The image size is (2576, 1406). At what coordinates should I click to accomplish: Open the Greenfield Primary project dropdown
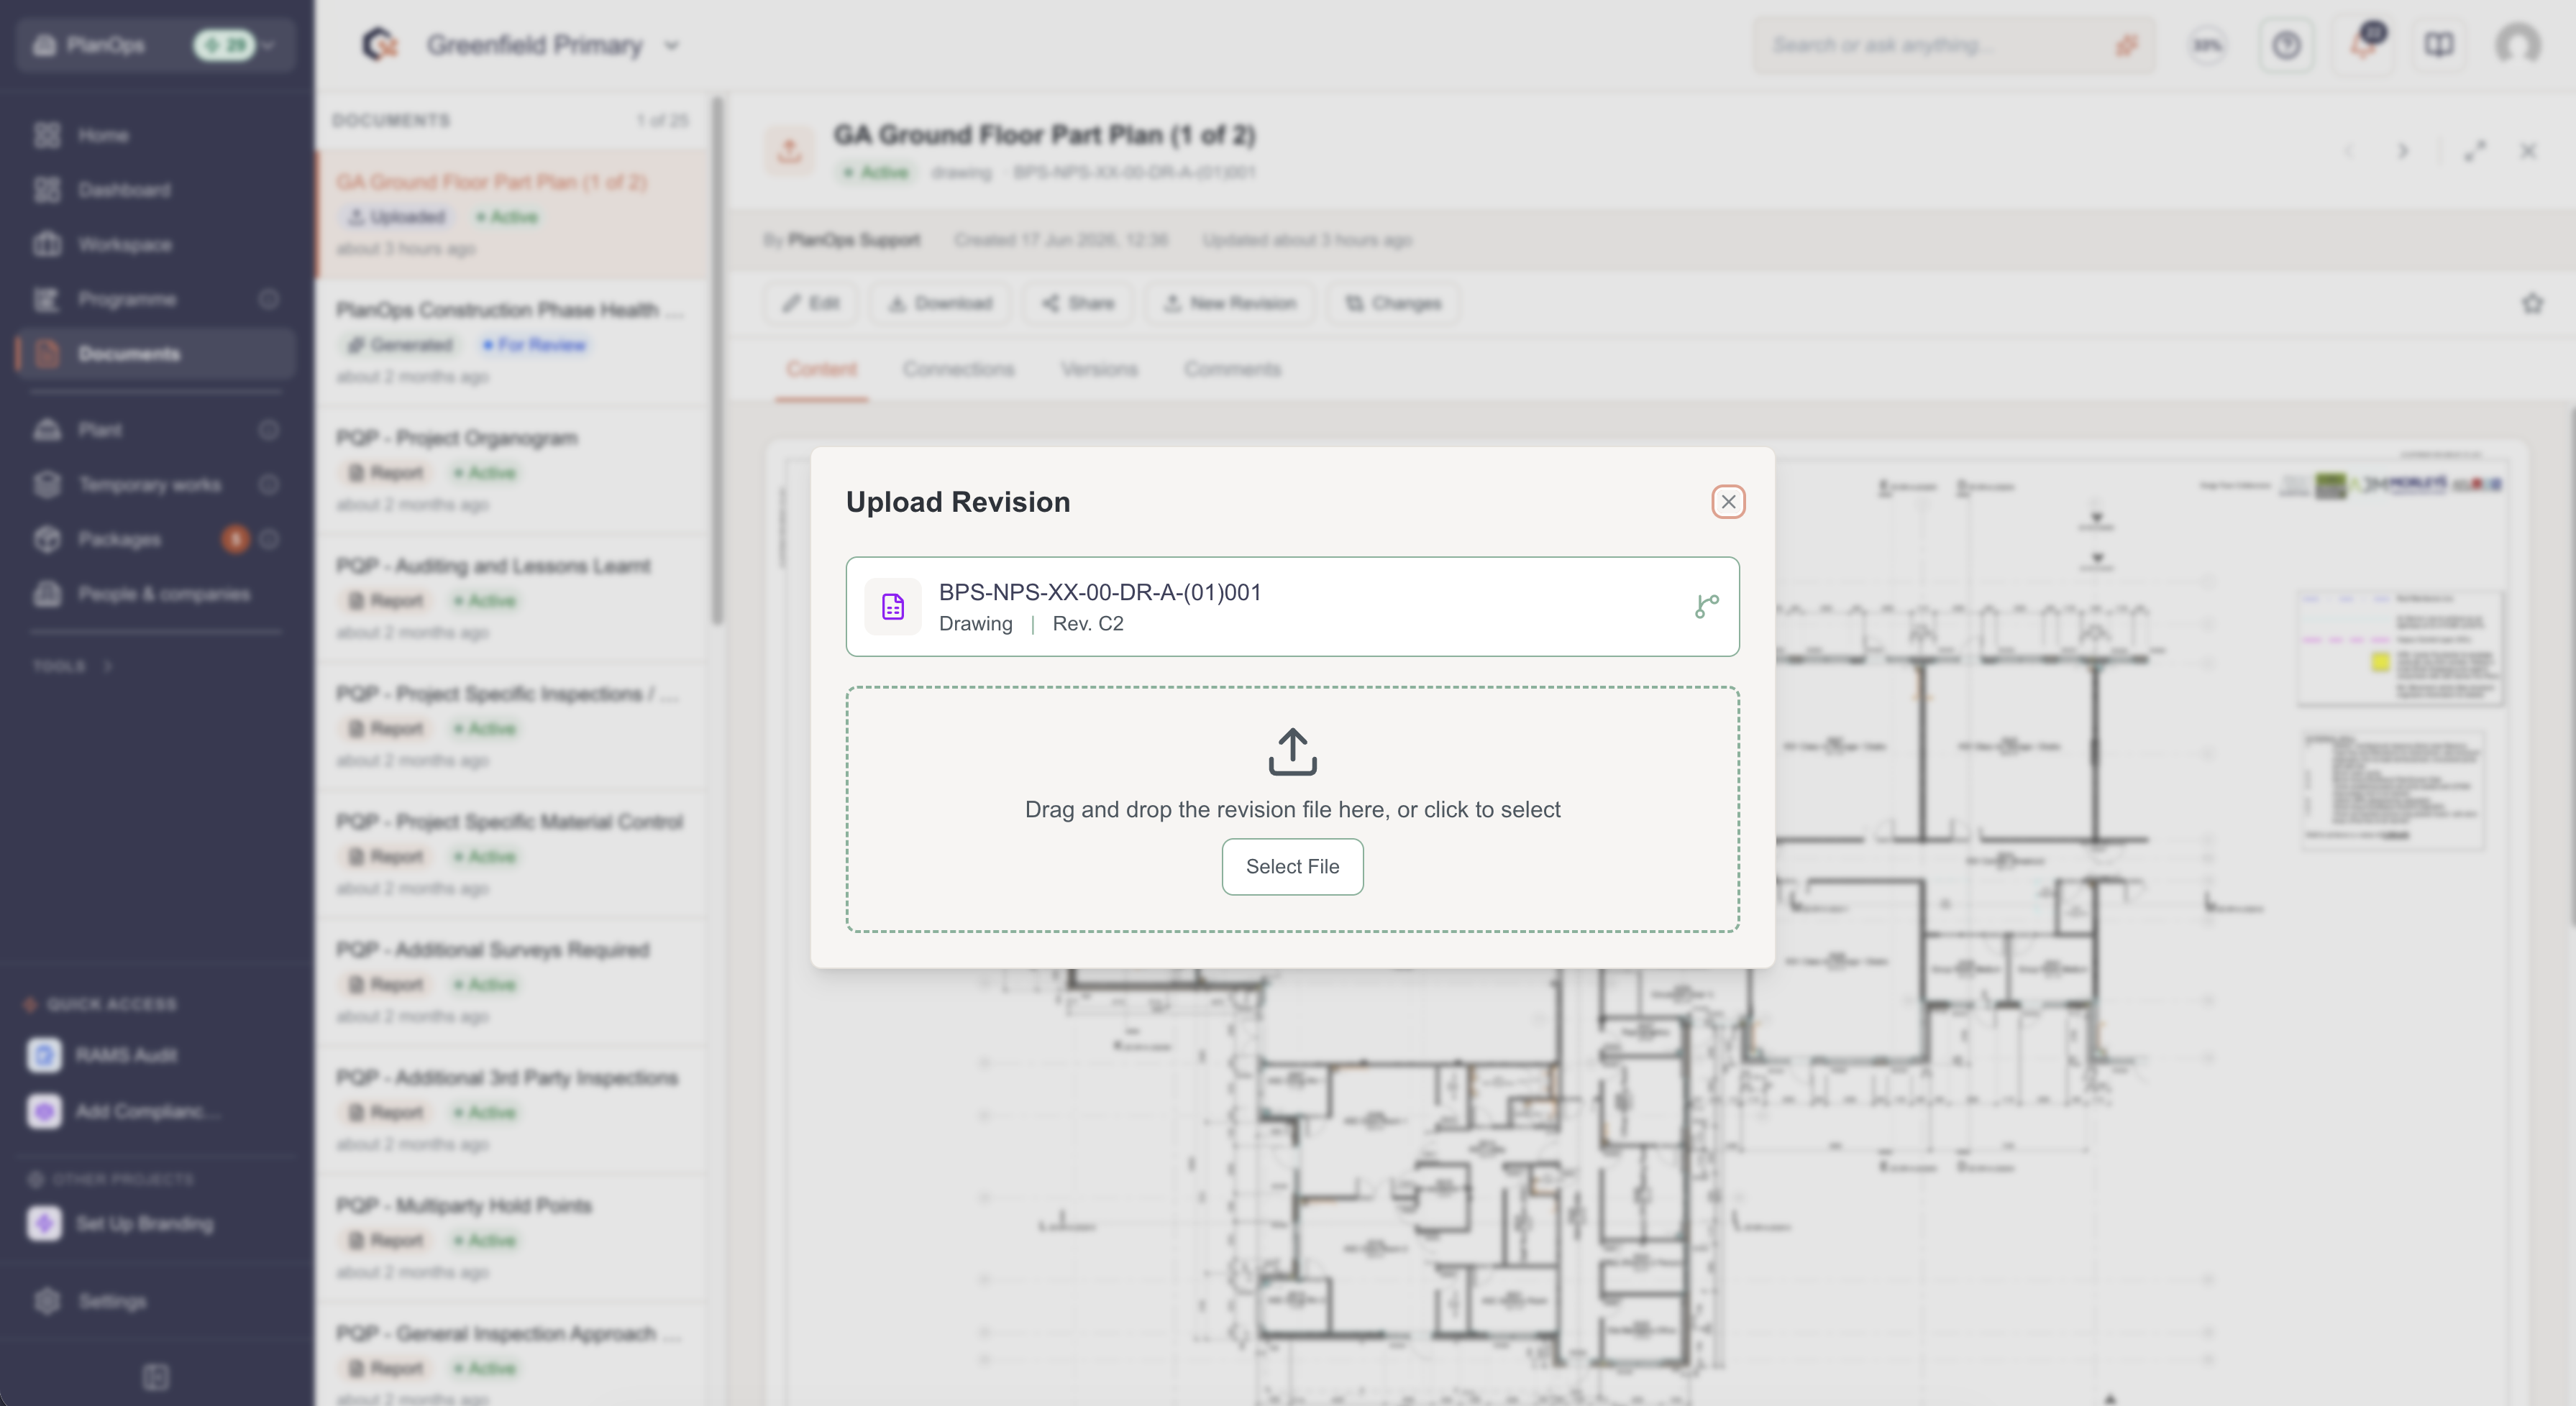pyautogui.click(x=553, y=45)
